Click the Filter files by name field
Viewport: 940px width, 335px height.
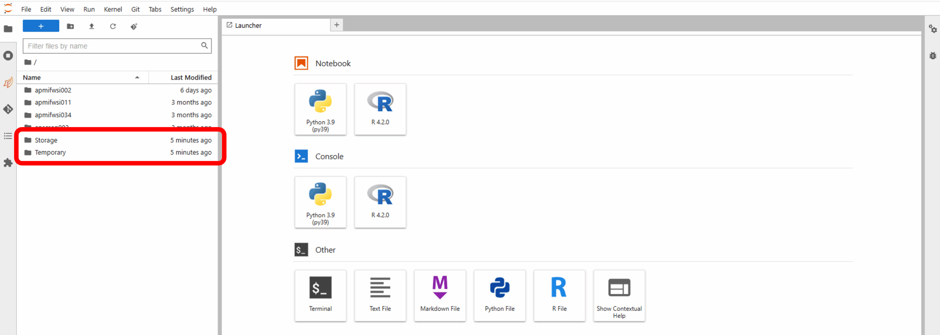112,46
